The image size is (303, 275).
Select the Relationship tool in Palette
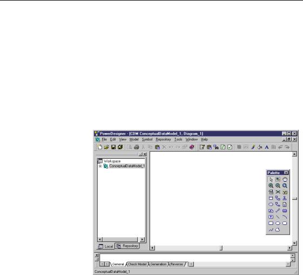click(278, 198)
